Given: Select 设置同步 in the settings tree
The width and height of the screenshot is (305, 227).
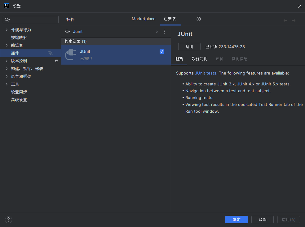Looking at the screenshot, I should (x=19, y=92).
